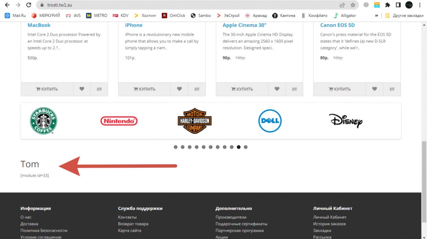Open the browser extensions puzzle icon
The width and height of the screenshot is (427, 239).
388,5
